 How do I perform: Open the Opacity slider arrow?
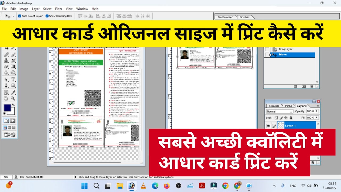tap(317, 111)
